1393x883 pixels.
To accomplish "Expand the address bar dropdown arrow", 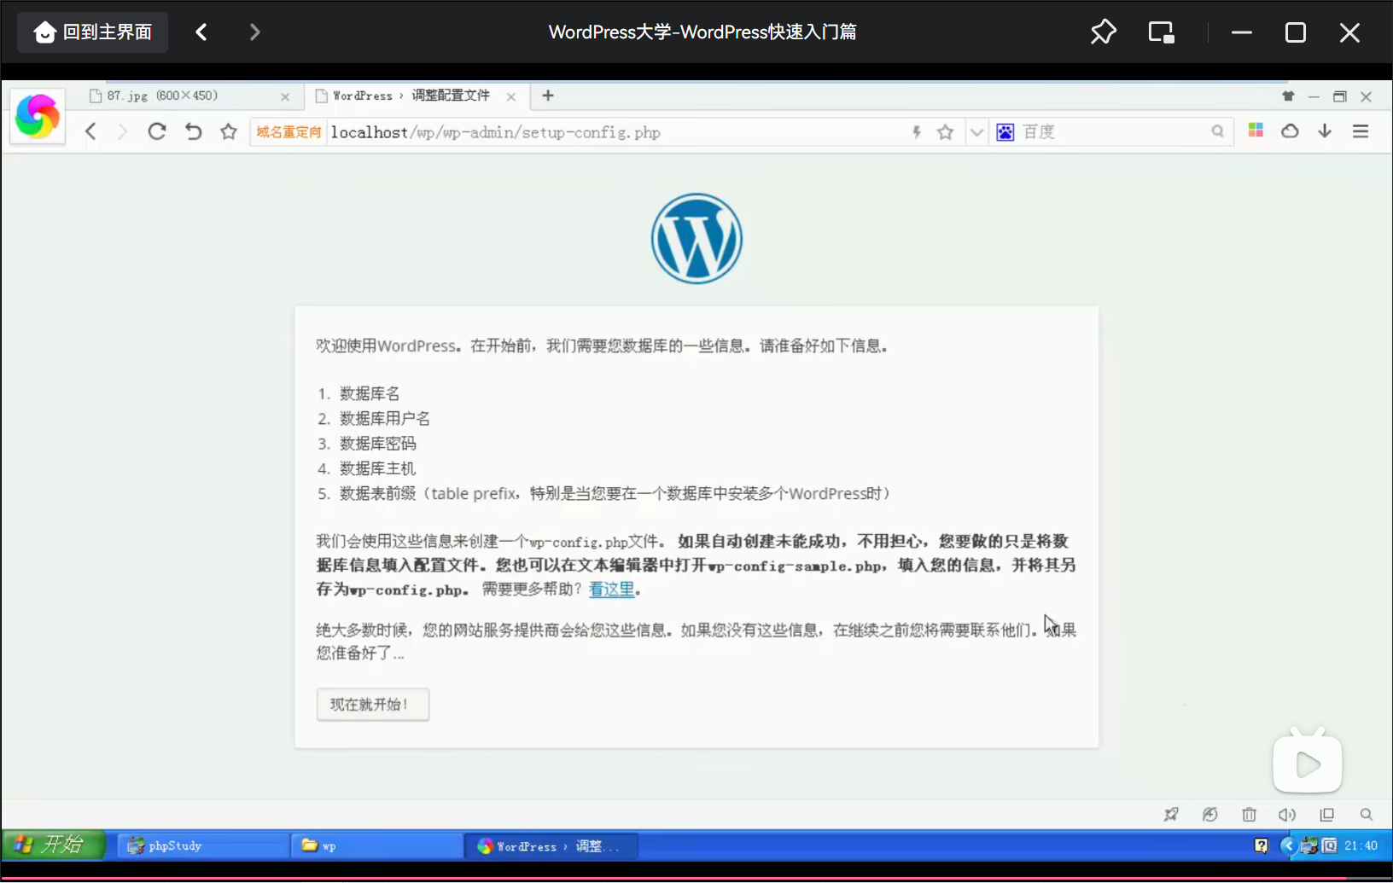I will point(976,132).
